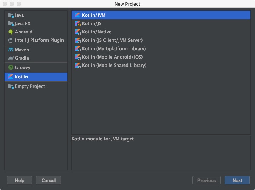Click the Gradle elephant icon
This screenshot has width=255, height=190.
tap(11, 58)
